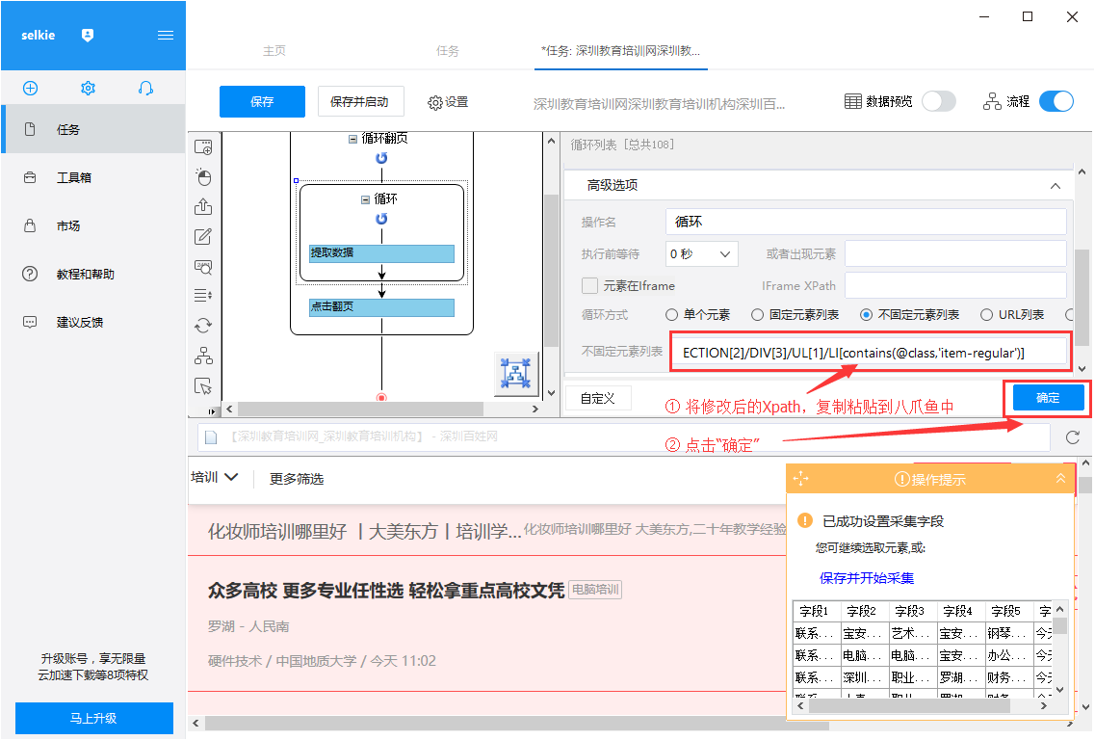Collapse the 循环翻页 node
Image resolution: width=1095 pixels, height=740 pixels.
click(x=352, y=139)
